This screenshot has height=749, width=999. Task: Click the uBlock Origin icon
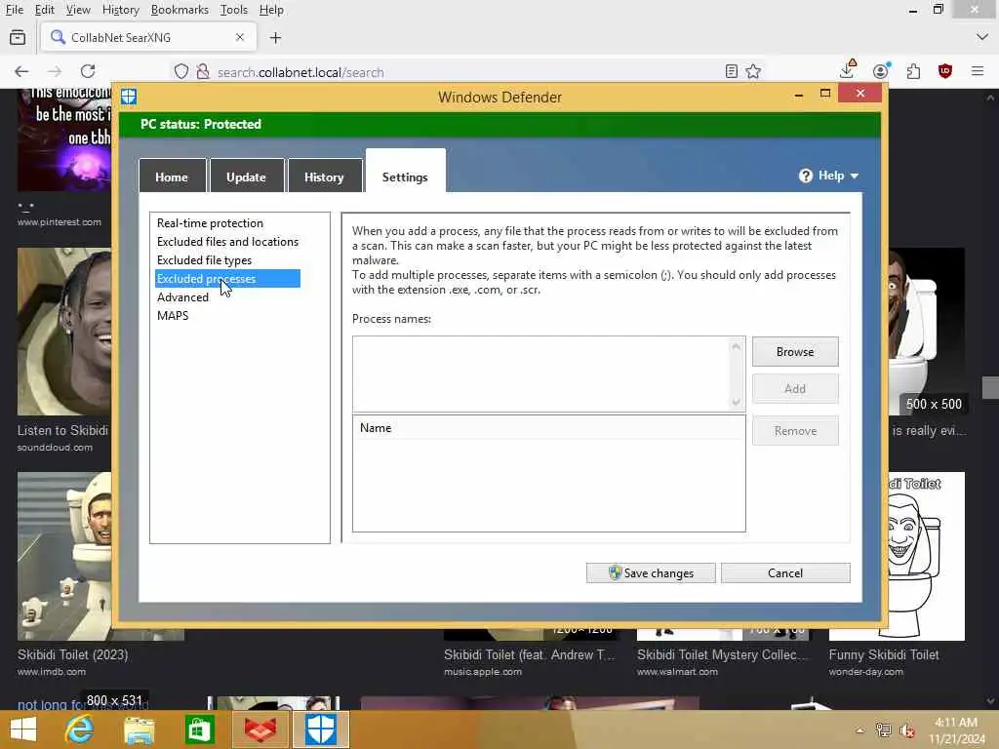[945, 71]
